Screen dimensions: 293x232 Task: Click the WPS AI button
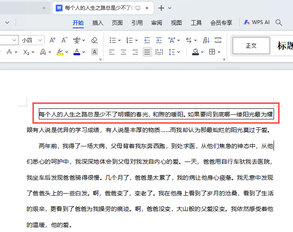click(256, 22)
